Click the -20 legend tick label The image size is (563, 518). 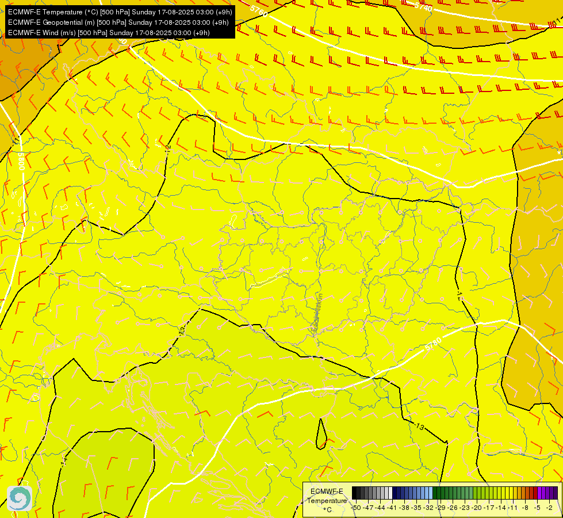[477, 508]
